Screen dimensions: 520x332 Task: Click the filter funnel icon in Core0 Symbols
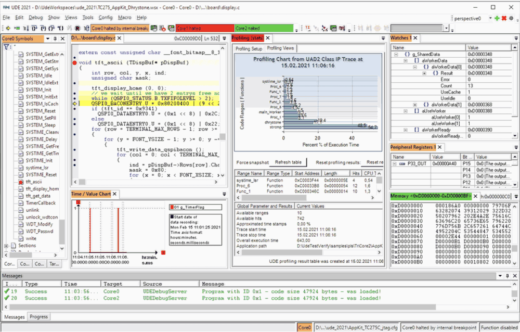pos(6,47)
